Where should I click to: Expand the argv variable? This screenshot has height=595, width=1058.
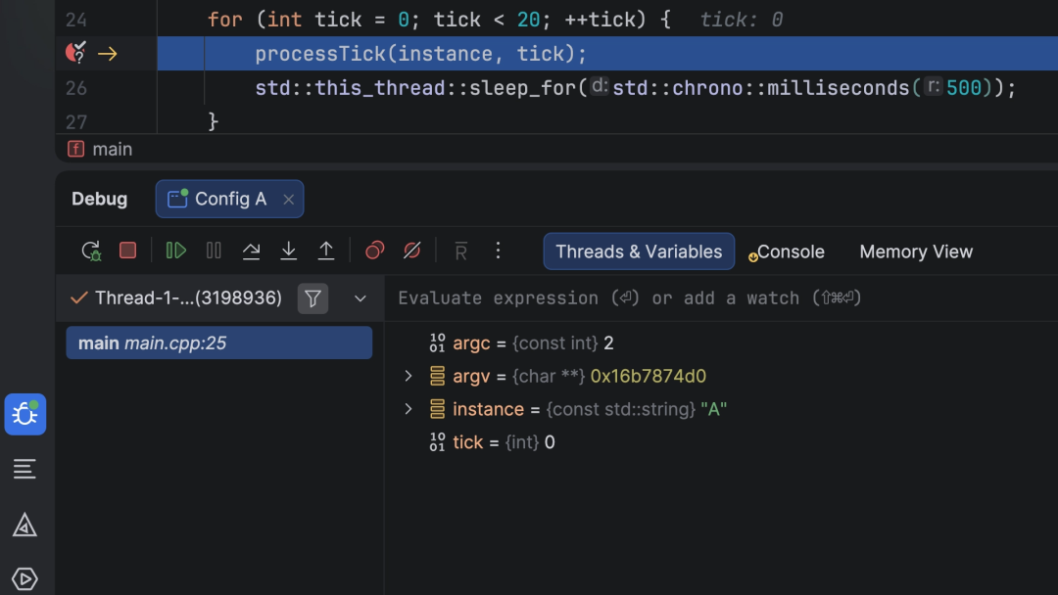(x=409, y=376)
